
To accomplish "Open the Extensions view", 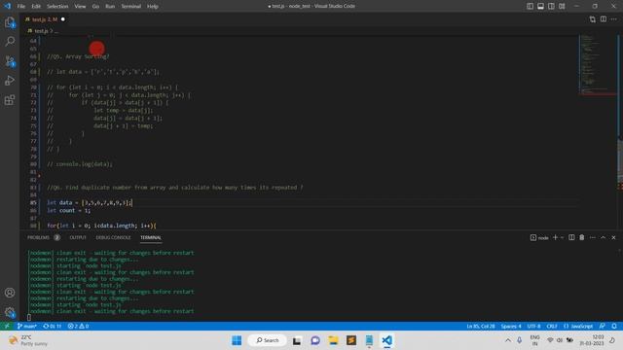I will click(10, 100).
